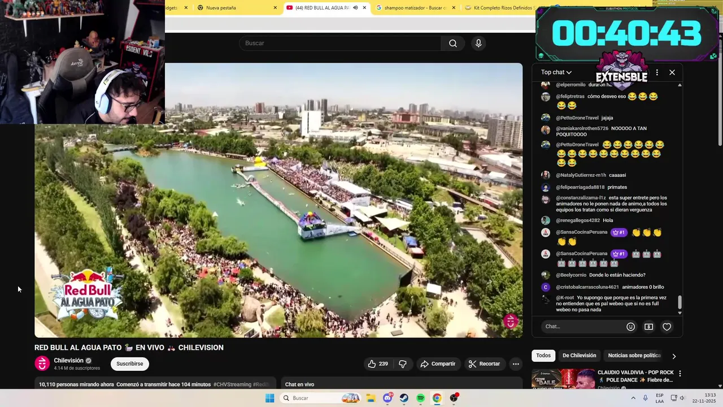
Task: Open Spotify from the taskbar
Action: 420,398
